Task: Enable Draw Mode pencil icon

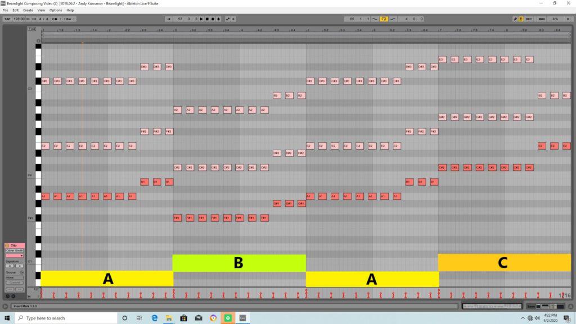Action: [x=515, y=19]
